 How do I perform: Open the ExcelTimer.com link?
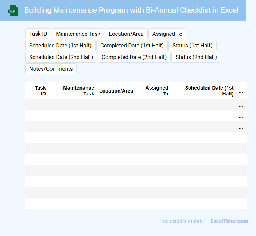pos(229,221)
